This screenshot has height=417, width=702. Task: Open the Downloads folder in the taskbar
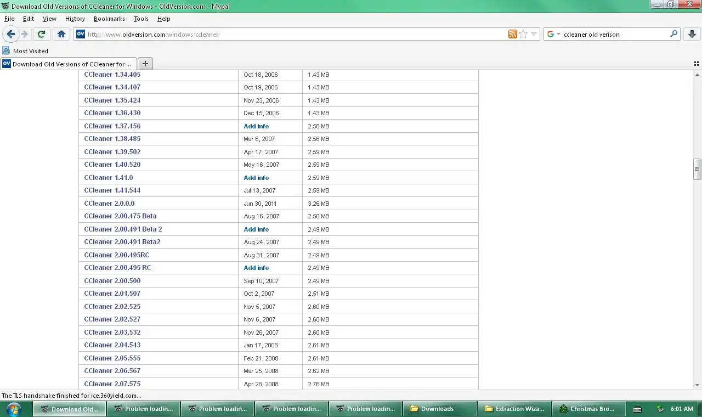point(439,409)
